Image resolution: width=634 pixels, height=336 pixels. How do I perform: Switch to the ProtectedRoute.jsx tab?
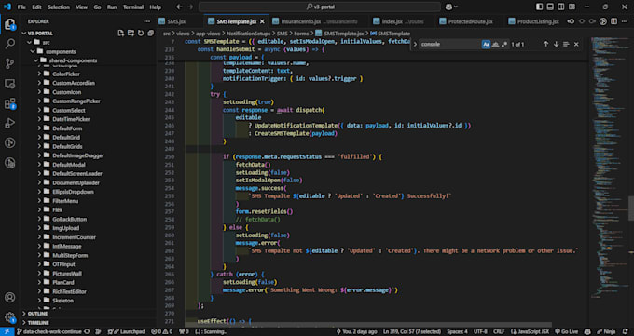[470, 21]
